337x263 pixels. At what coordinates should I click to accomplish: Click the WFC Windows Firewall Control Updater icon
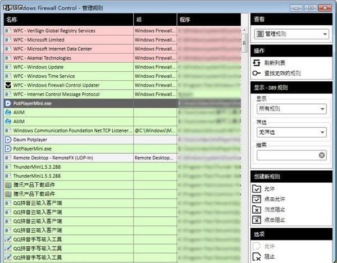(8, 85)
